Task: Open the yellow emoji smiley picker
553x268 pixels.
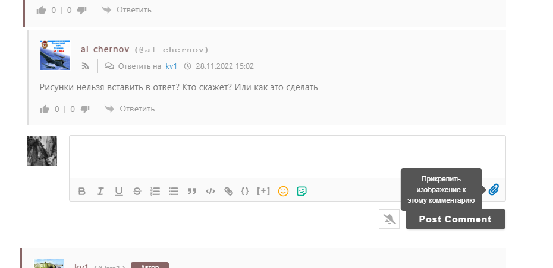Action: [x=283, y=191]
